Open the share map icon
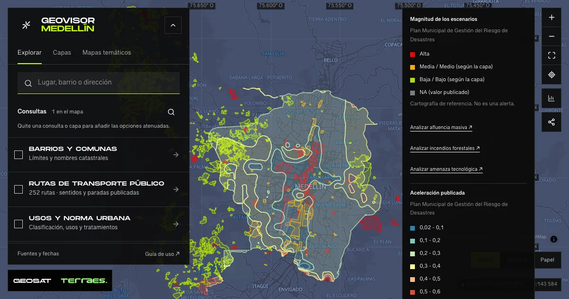The image size is (569, 299). click(551, 122)
